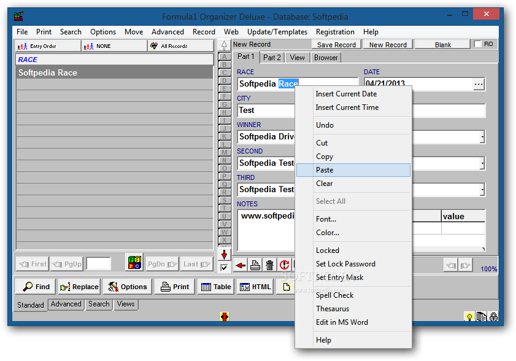Click the bottom toolbar Options button
Screen dimensions: 516x361
128,287
